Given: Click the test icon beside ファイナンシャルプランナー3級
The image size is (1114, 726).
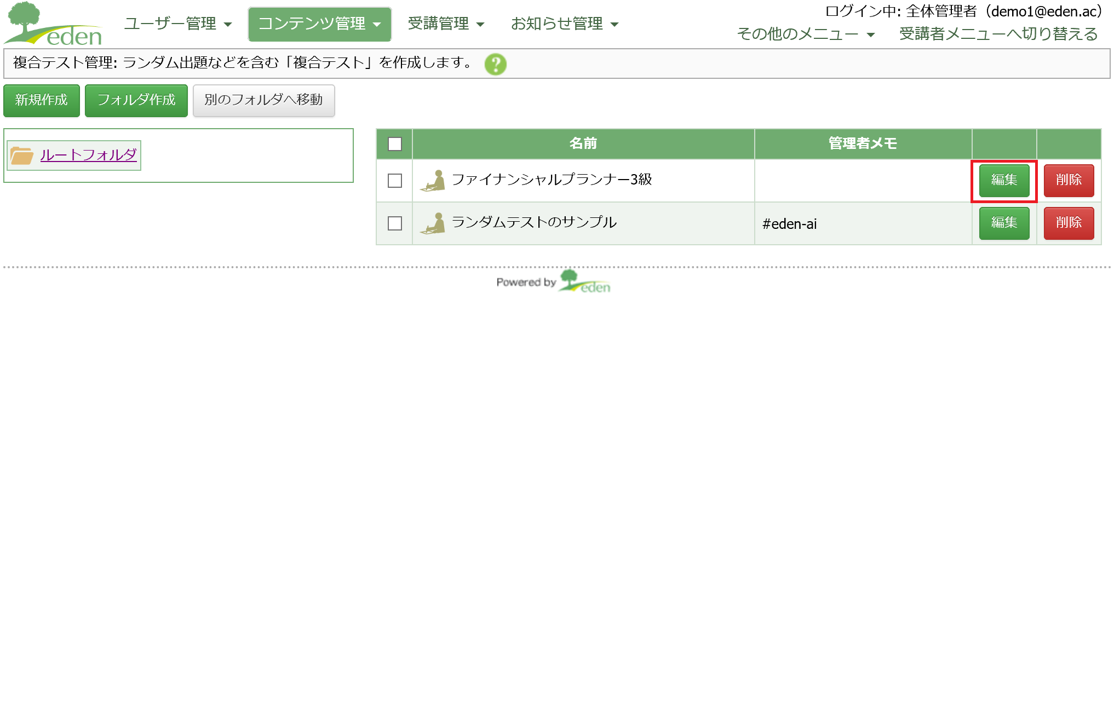Looking at the screenshot, I should pos(433,181).
